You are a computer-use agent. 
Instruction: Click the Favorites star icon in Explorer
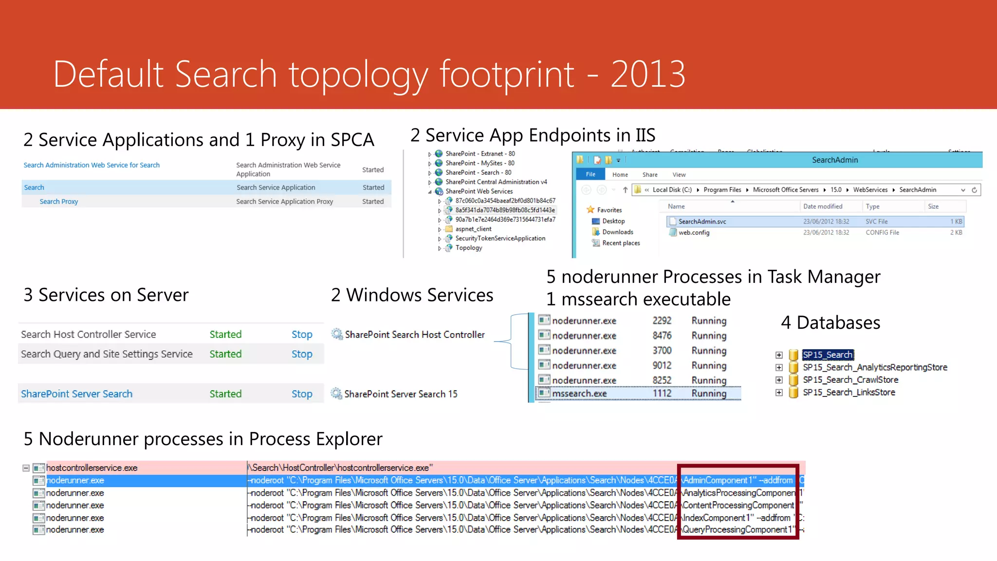591,210
